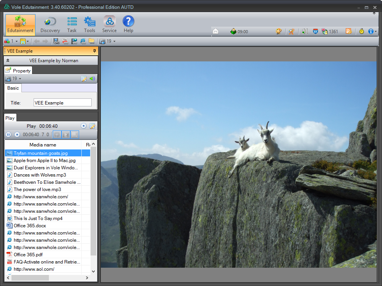
Task: Open the Tools section
Action: (90, 24)
